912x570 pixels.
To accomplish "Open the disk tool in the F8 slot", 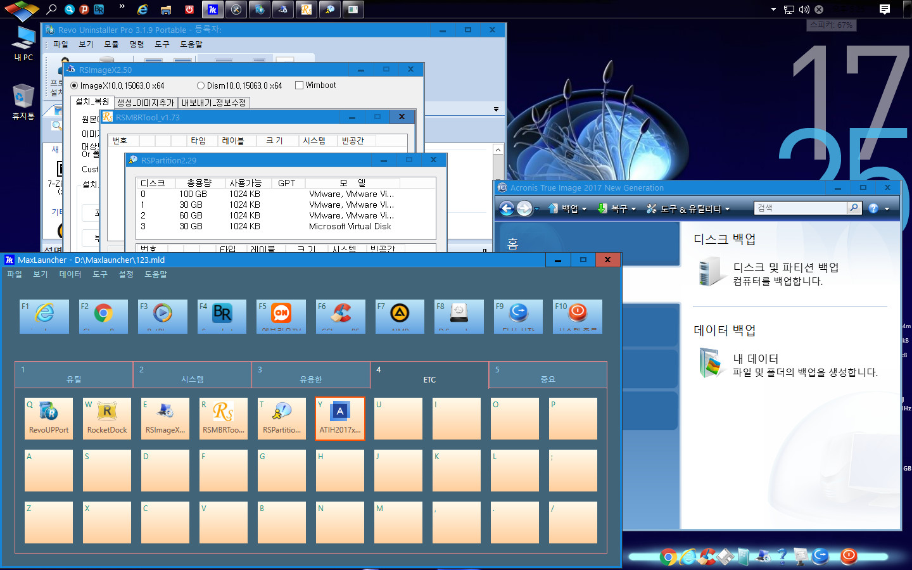I will click(x=459, y=316).
